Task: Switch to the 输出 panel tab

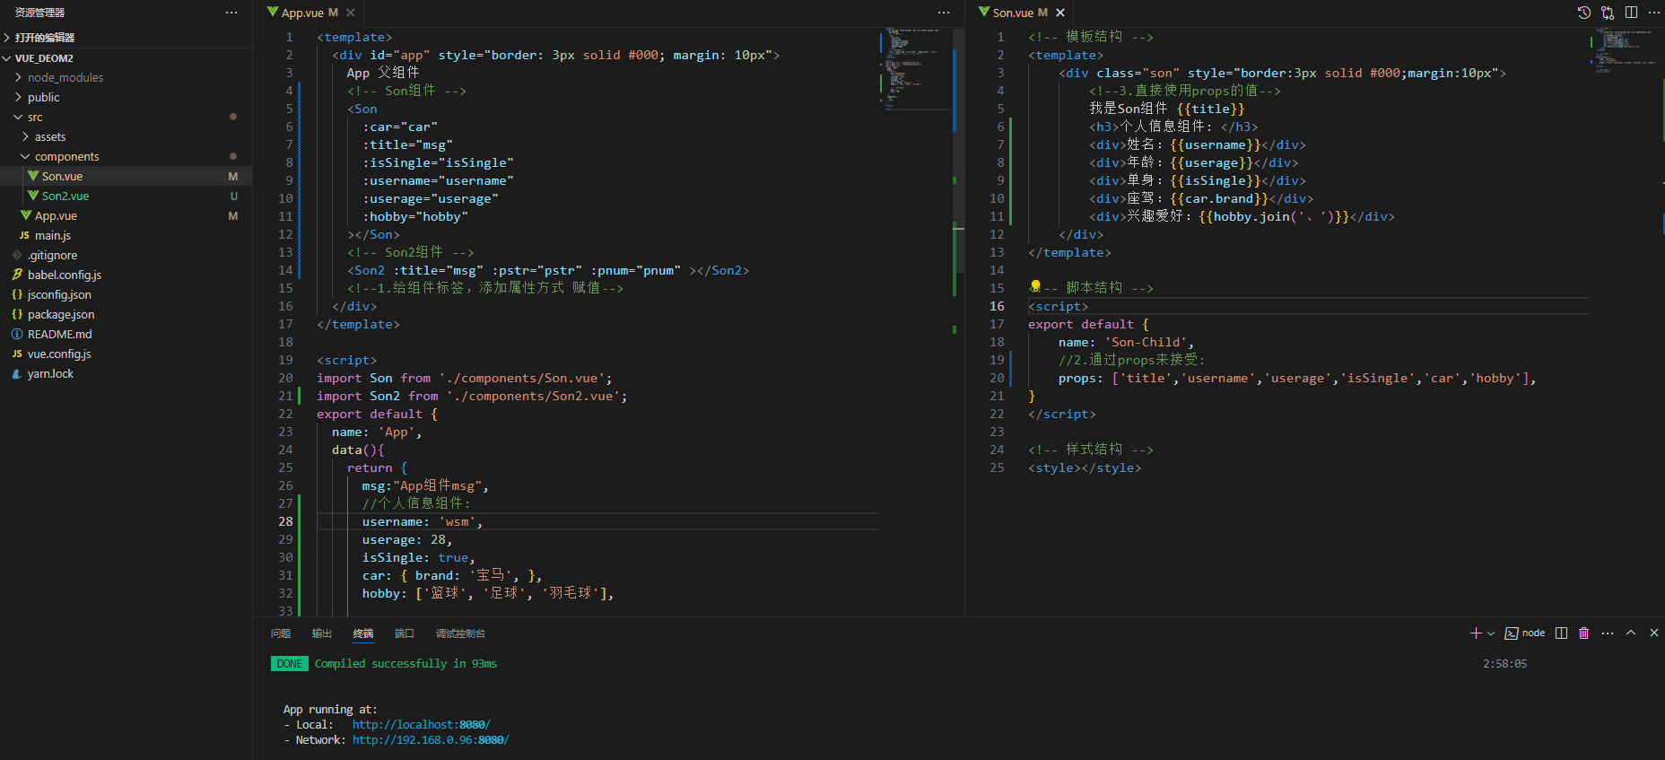Action: (x=322, y=633)
